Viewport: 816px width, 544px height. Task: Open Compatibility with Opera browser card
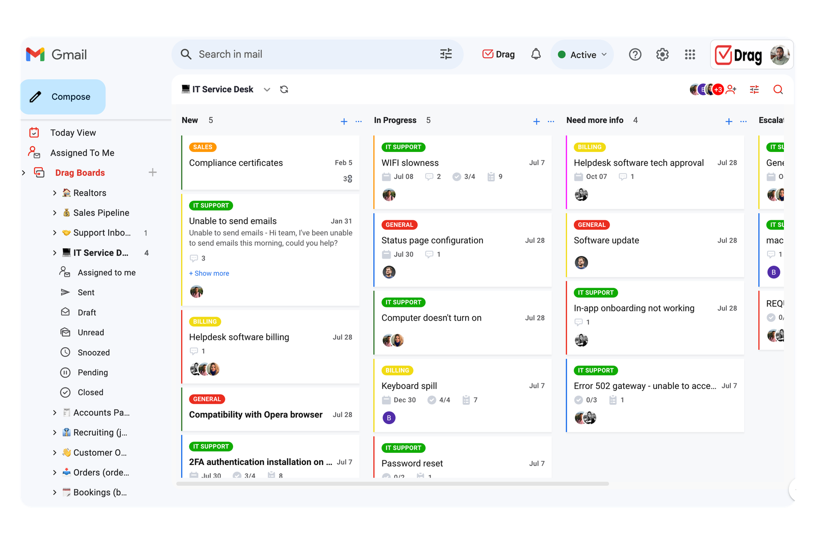pyautogui.click(x=270, y=409)
